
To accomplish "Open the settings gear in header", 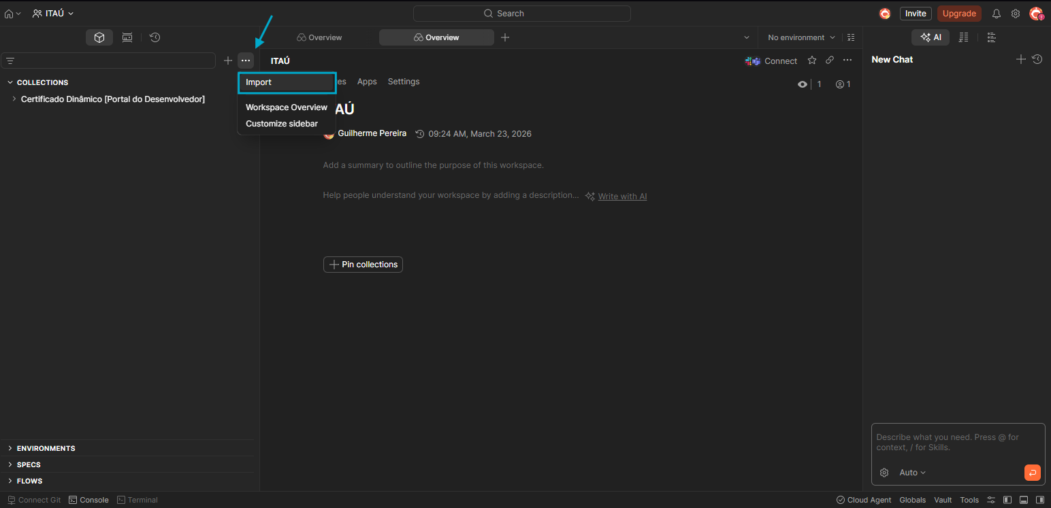I will click(x=1015, y=14).
